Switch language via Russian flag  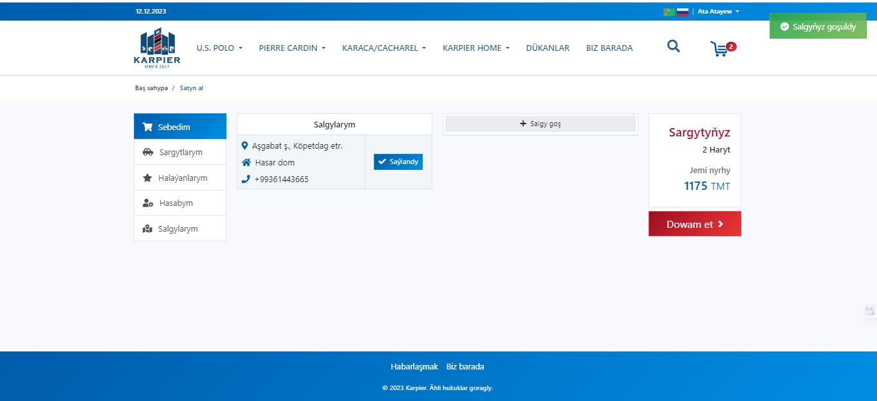(683, 12)
